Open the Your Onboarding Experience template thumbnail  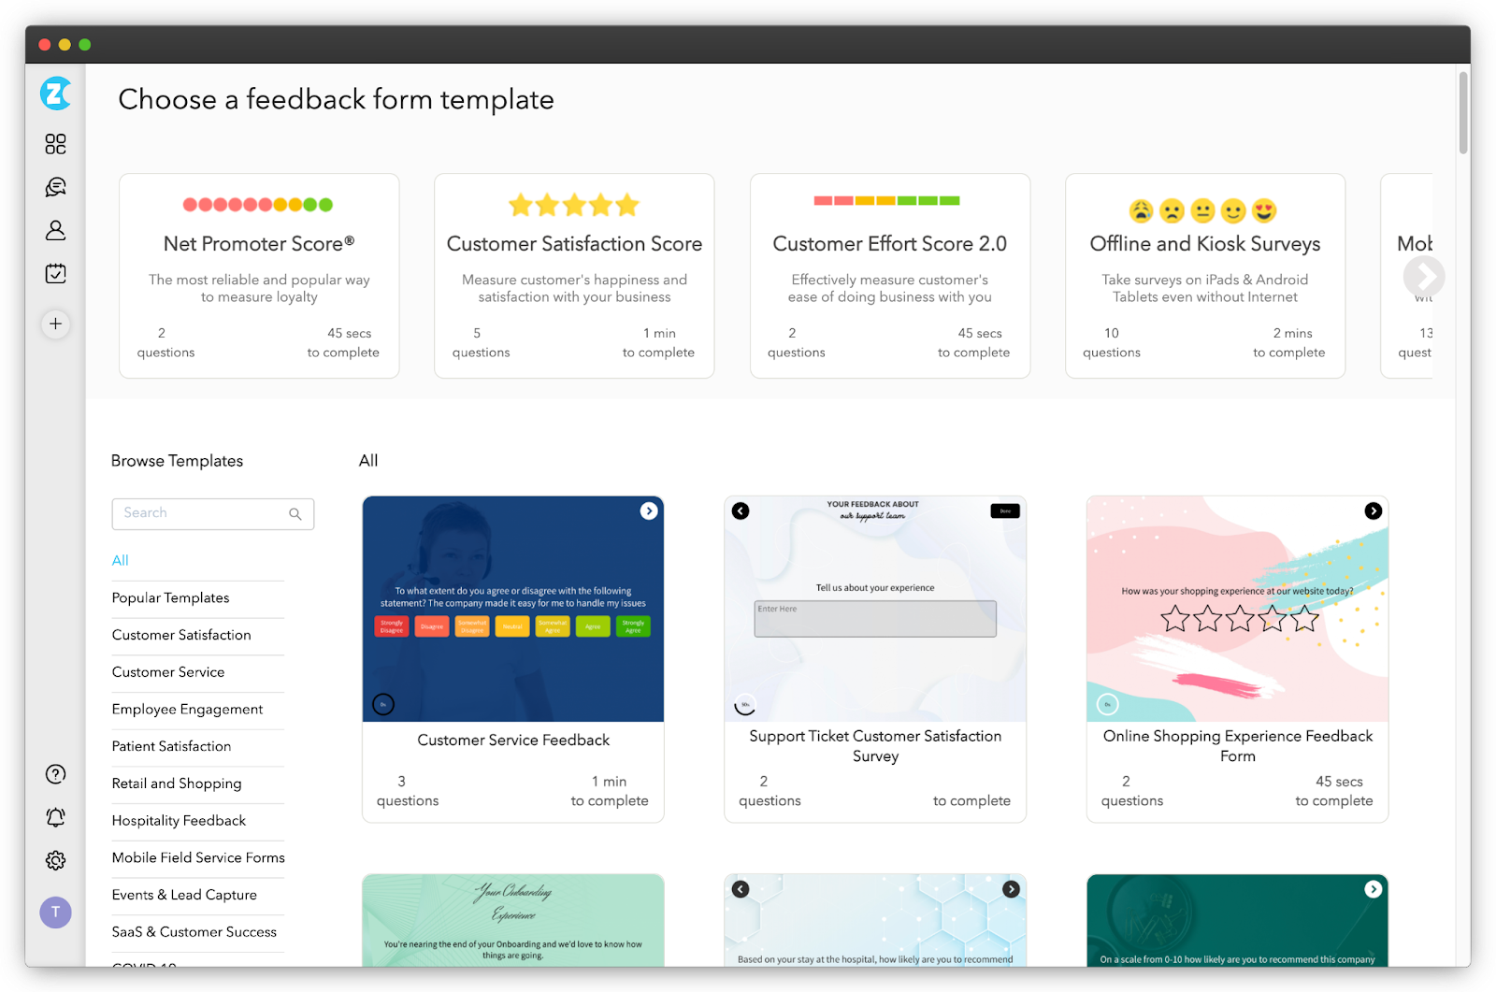(x=513, y=920)
